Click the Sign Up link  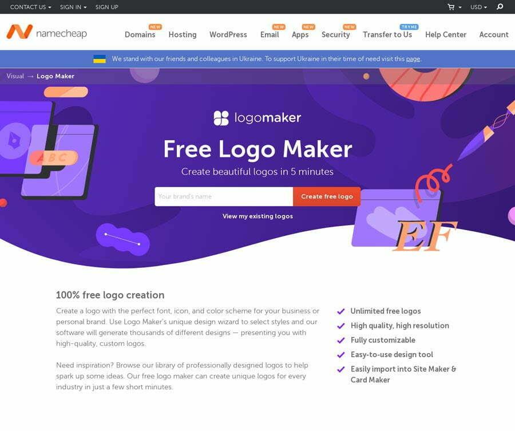(x=107, y=7)
